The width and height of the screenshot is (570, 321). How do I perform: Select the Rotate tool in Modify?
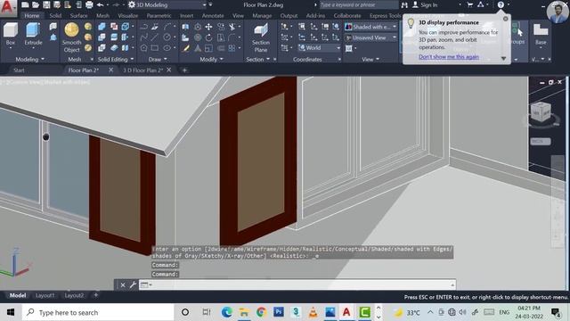(x=208, y=37)
